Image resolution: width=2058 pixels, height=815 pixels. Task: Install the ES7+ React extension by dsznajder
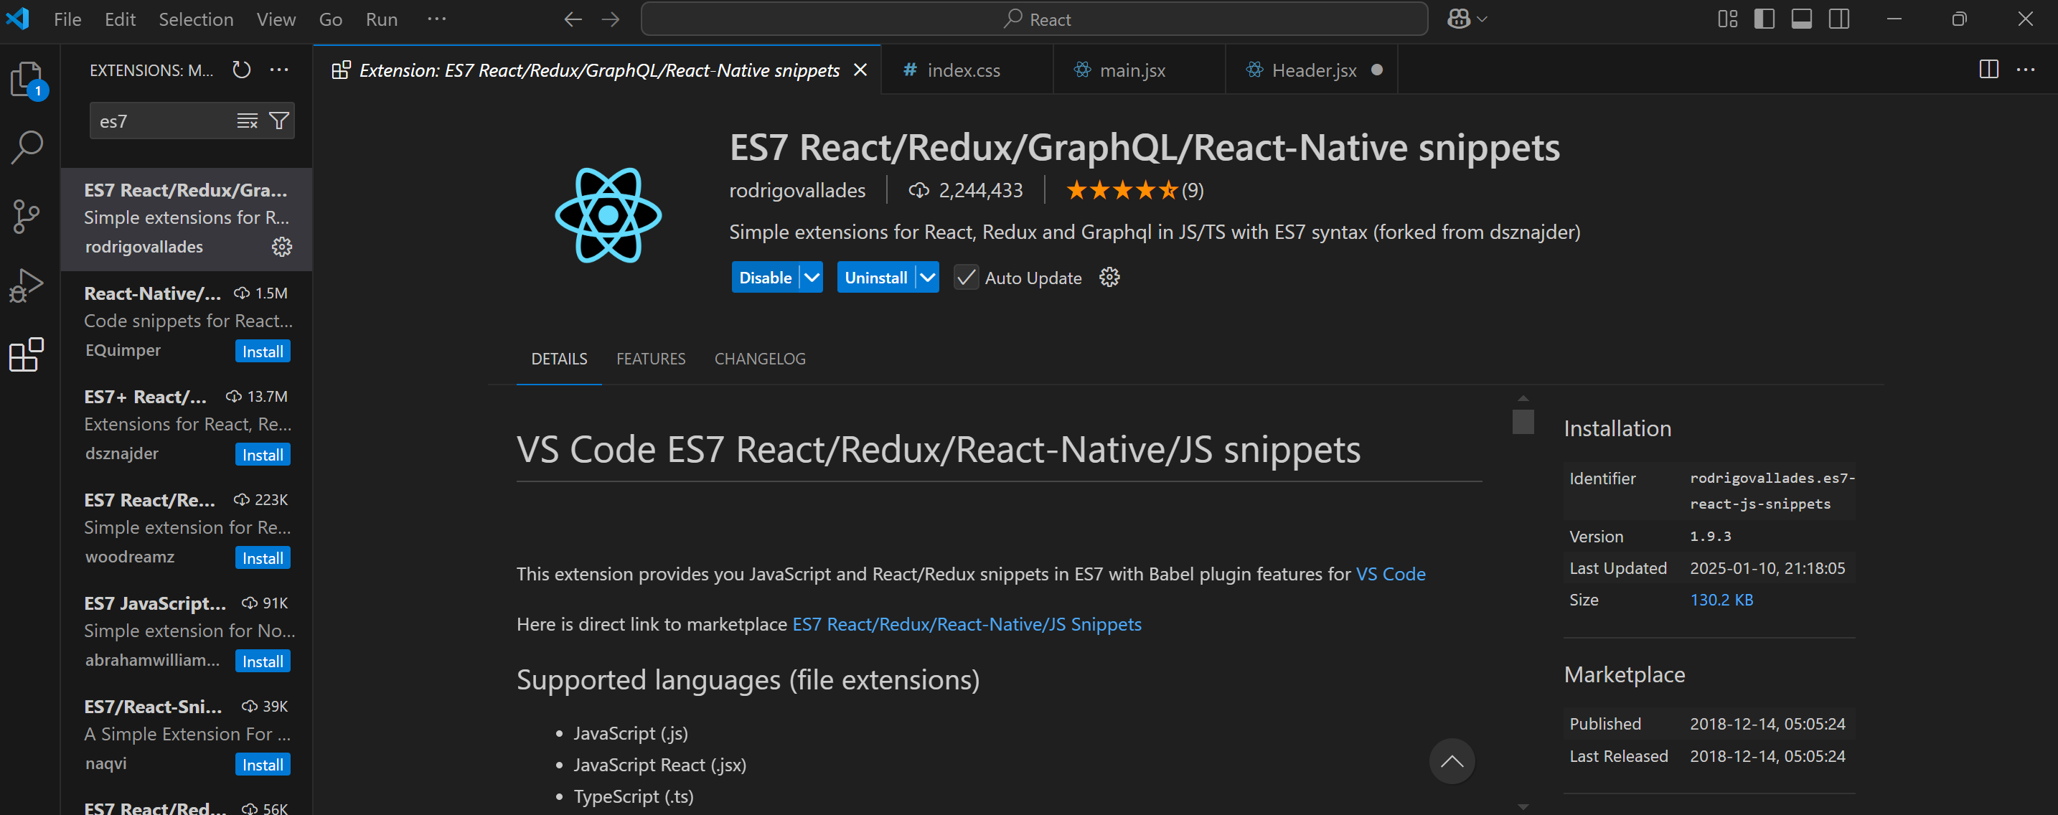pyautogui.click(x=262, y=455)
